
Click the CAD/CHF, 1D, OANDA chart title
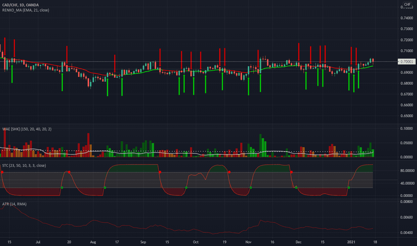point(21,5)
